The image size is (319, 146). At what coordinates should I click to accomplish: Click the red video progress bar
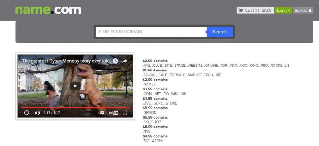(75, 108)
